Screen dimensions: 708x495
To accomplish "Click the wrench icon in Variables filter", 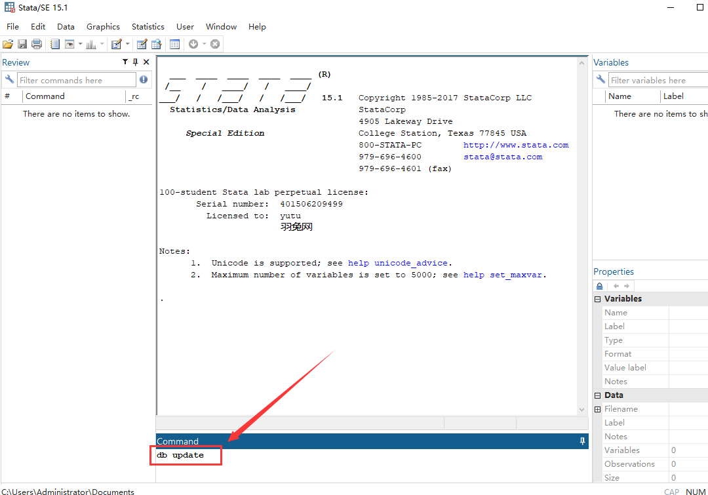I will pyautogui.click(x=600, y=79).
